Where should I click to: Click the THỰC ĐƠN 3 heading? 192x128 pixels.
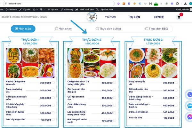pyautogui.click(x=153, y=40)
